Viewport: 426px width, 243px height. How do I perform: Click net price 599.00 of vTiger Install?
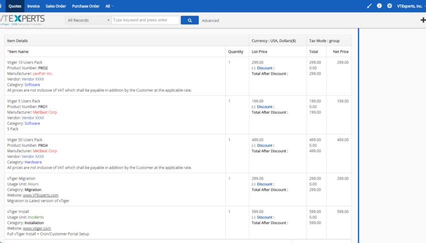pos(343,211)
